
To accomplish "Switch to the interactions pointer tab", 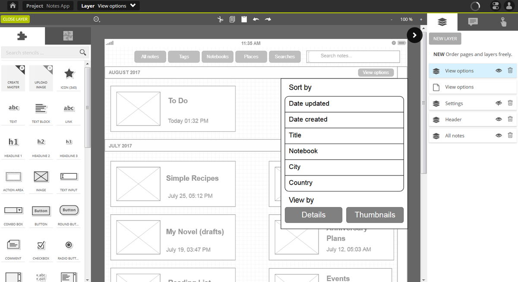I will coord(503,22).
